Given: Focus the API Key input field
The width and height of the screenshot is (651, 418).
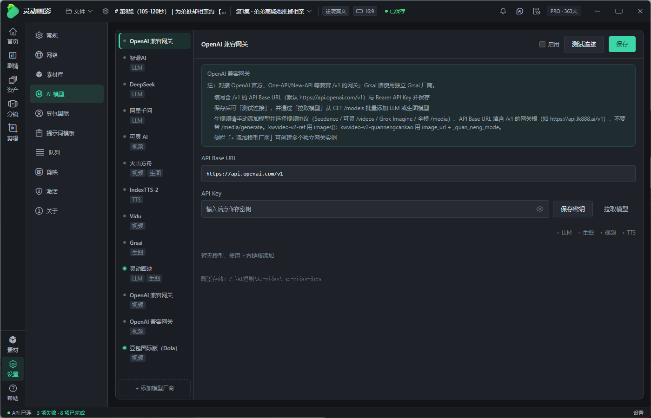Looking at the screenshot, I should [375, 209].
